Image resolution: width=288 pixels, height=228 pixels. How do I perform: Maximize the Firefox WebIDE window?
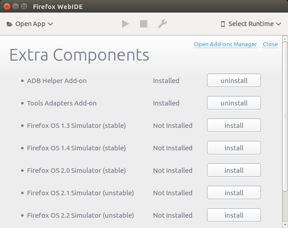click(x=24, y=7)
